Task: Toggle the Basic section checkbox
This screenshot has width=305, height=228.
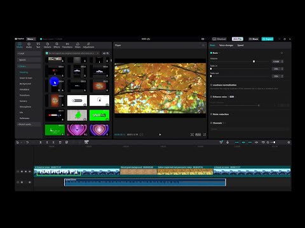Action: (211, 53)
